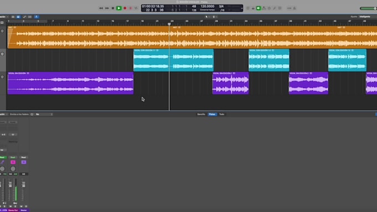Open the LCD display mode dropdown arrow
Image resolution: width=377 pixels, height=212 pixels.
(242, 8)
